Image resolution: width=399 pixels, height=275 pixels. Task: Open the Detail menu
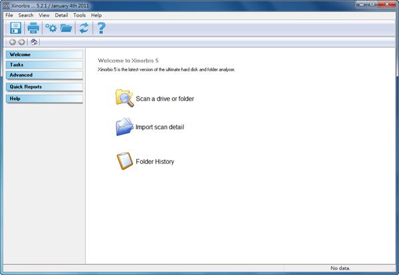pos(61,15)
